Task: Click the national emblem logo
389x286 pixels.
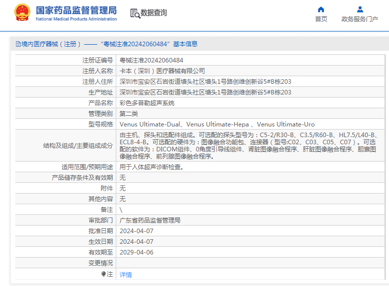Action: coord(22,12)
